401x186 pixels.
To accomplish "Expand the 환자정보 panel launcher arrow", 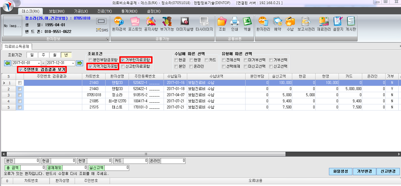I will tap(107, 39).
